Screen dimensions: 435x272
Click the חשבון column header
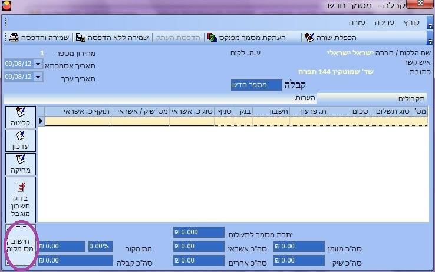[x=271, y=111]
